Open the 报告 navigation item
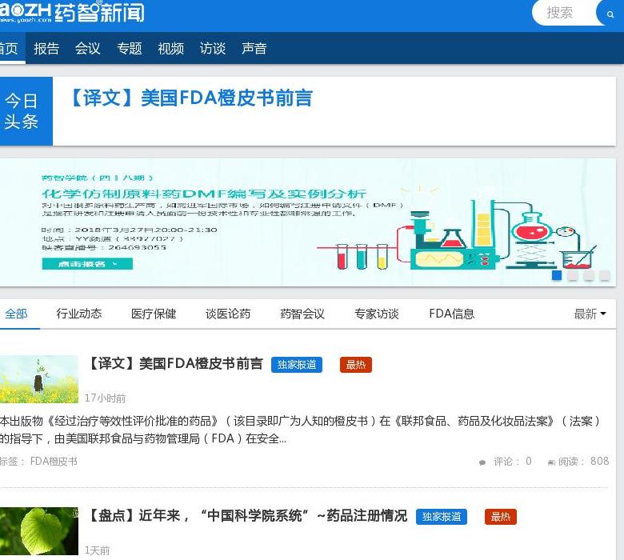Viewport: 624px width, 560px height. click(46, 48)
